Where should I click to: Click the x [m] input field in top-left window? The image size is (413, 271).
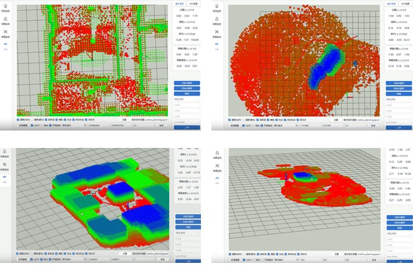coord(187,105)
